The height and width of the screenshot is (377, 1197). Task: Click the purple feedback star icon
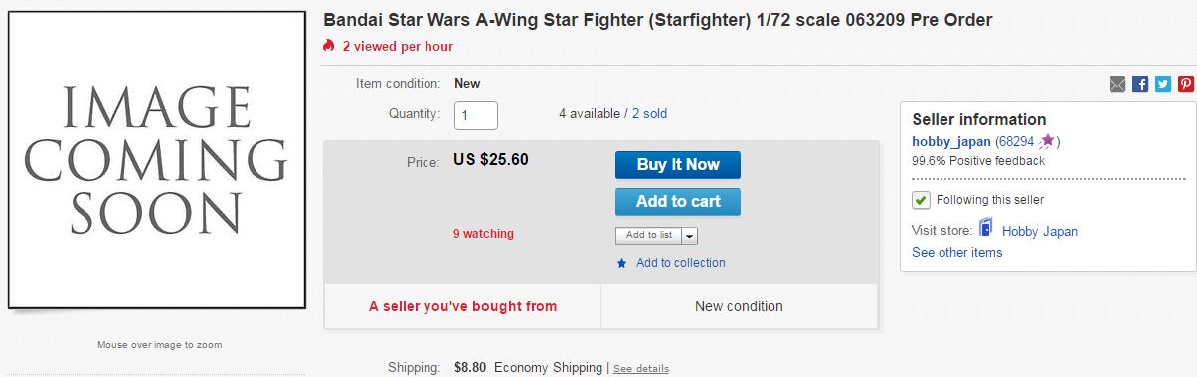1046,141
